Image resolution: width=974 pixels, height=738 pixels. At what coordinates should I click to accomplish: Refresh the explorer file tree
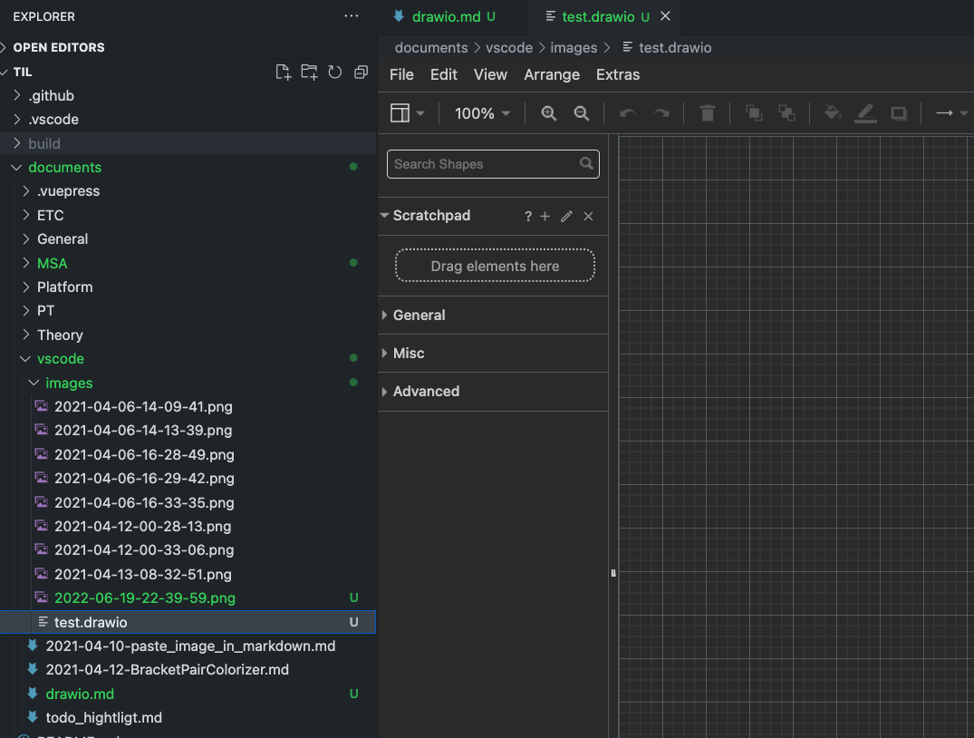335,73
